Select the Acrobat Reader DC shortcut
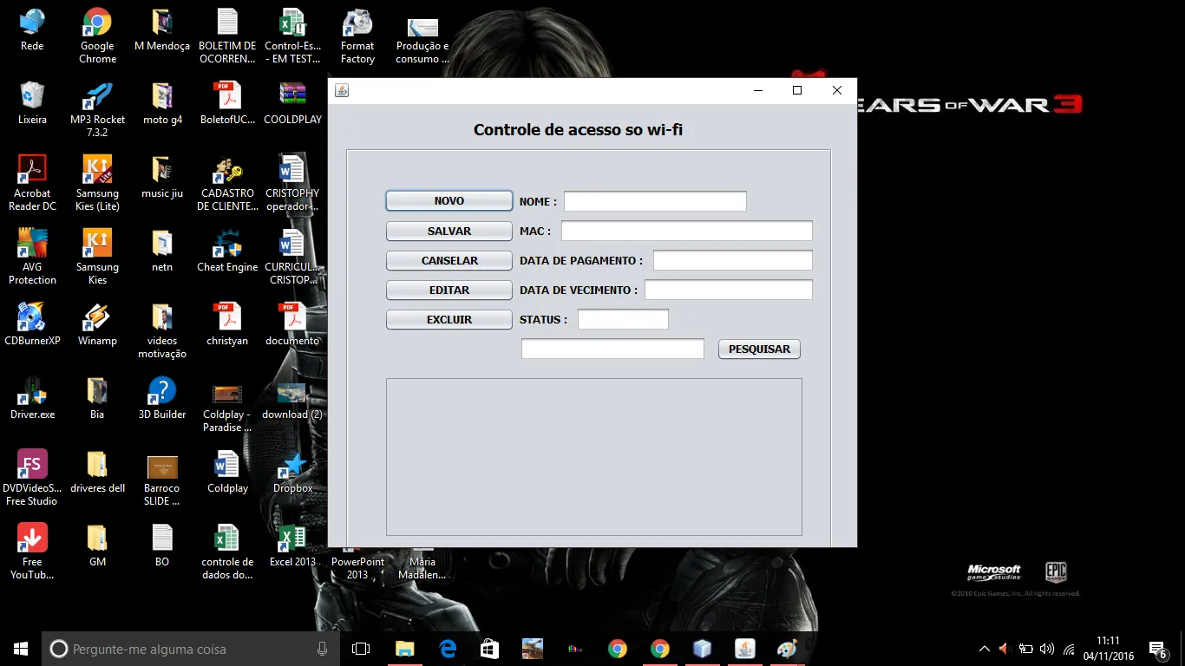 (x=32, y=184)
